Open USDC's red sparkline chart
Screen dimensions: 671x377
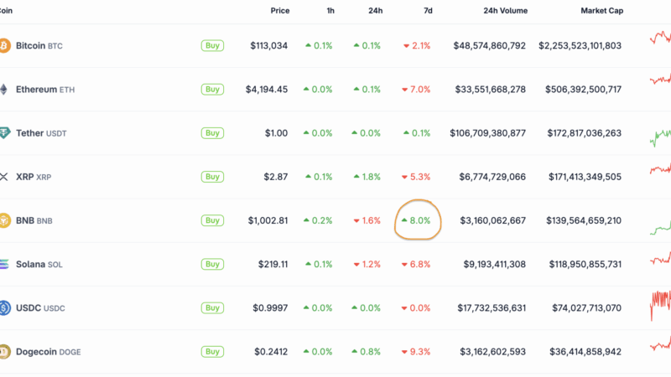[660, 306]
